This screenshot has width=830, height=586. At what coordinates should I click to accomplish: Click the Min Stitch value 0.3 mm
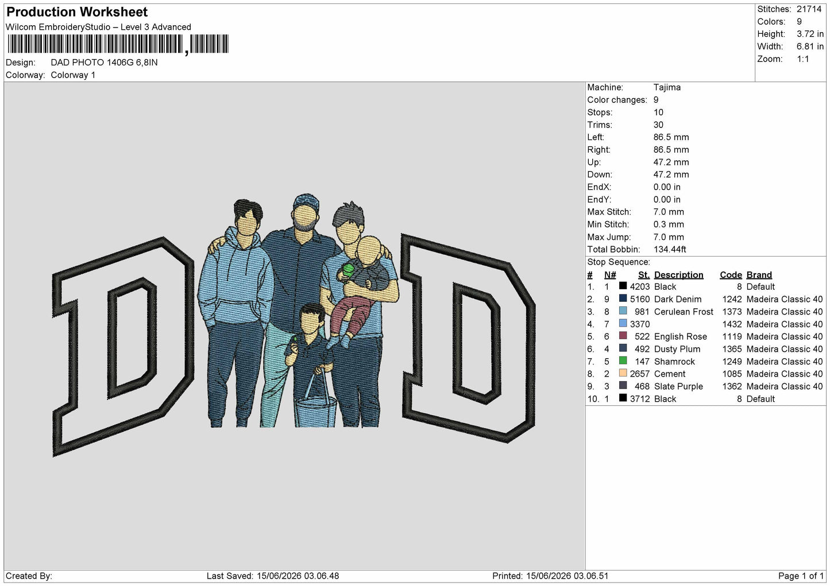click(x=669, y=224)
